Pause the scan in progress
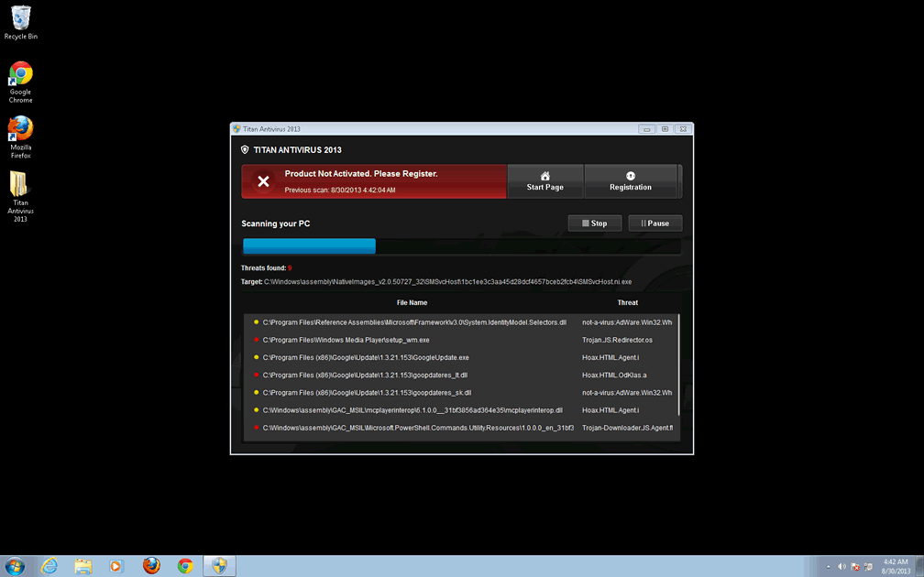 tap(654, 223)
